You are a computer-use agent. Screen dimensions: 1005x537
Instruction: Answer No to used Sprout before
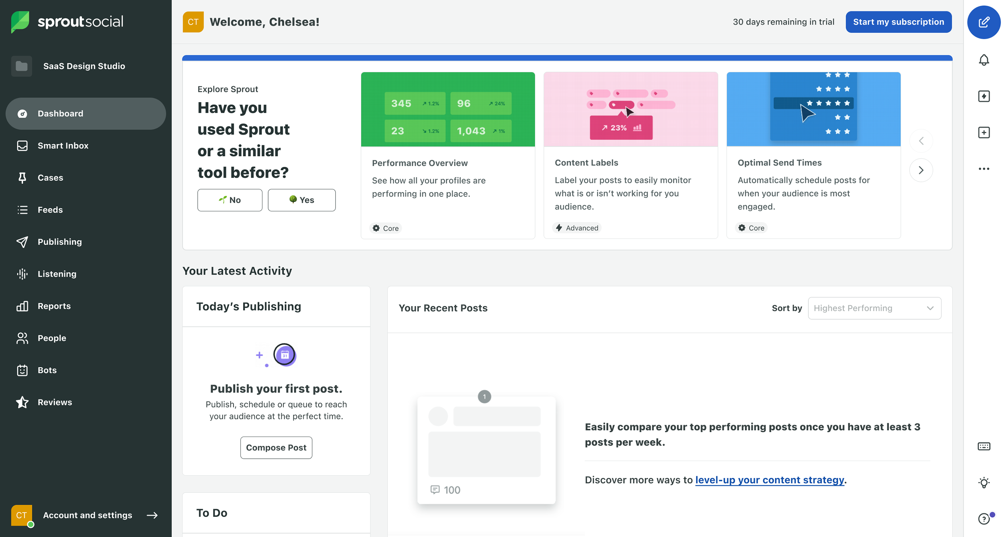click(x=229, y=200)
